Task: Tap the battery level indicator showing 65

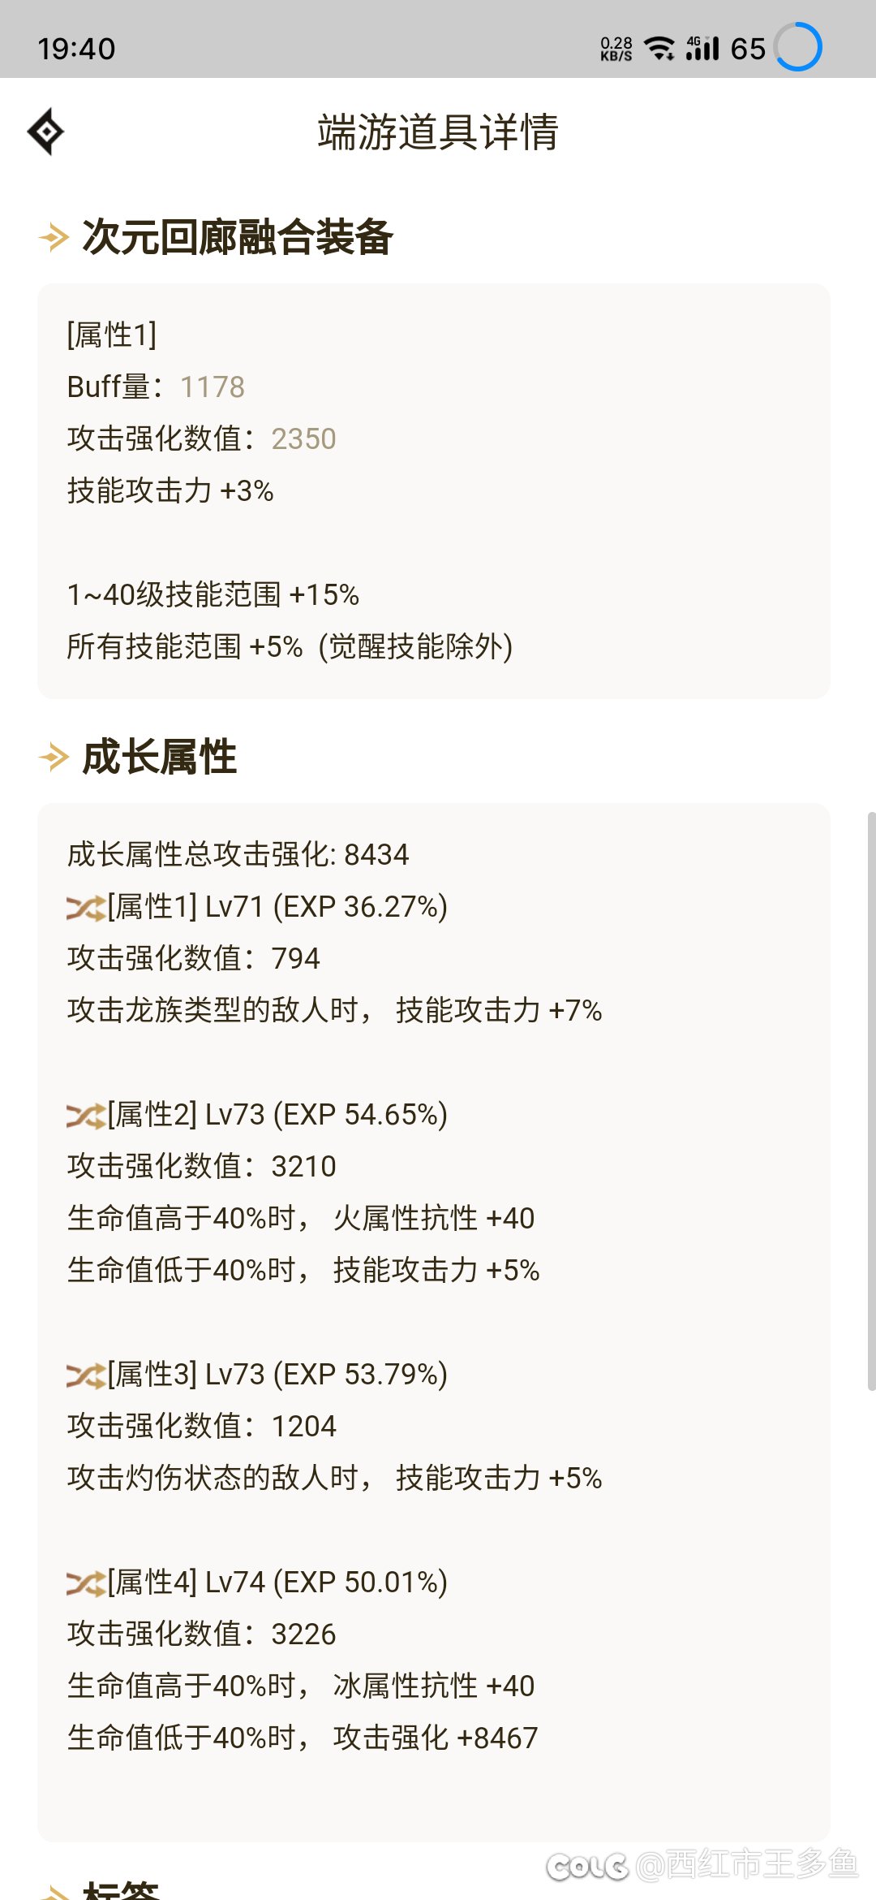Action: click(747, 49)
